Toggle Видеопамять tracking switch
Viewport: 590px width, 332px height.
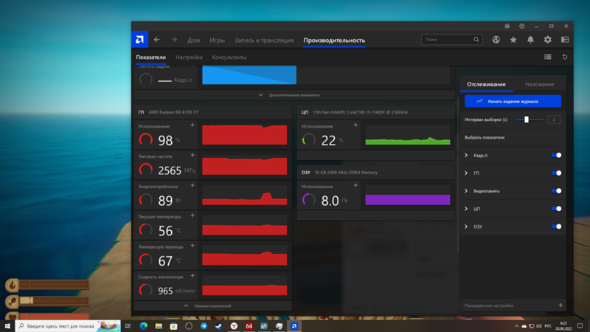click(557, 191)
